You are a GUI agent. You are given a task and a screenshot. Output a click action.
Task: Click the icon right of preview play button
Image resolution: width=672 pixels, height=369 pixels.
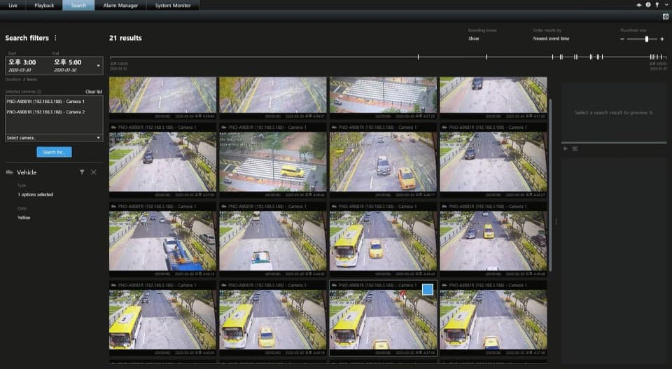point(575,148)
